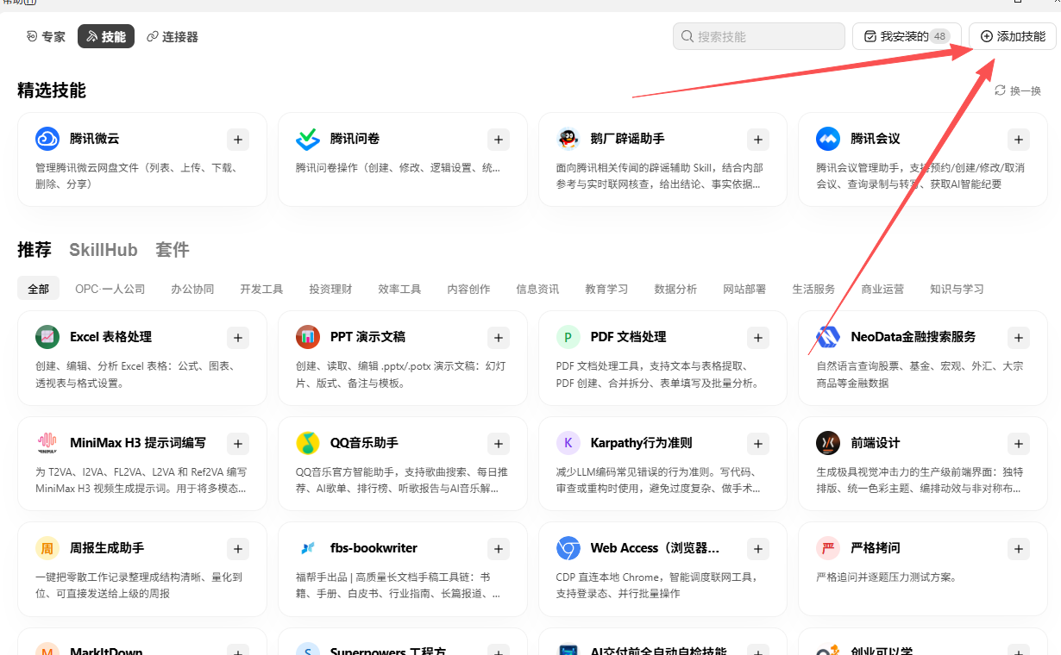
Task: Filter skills by 数据分析 category
Action: pos(675,289)
